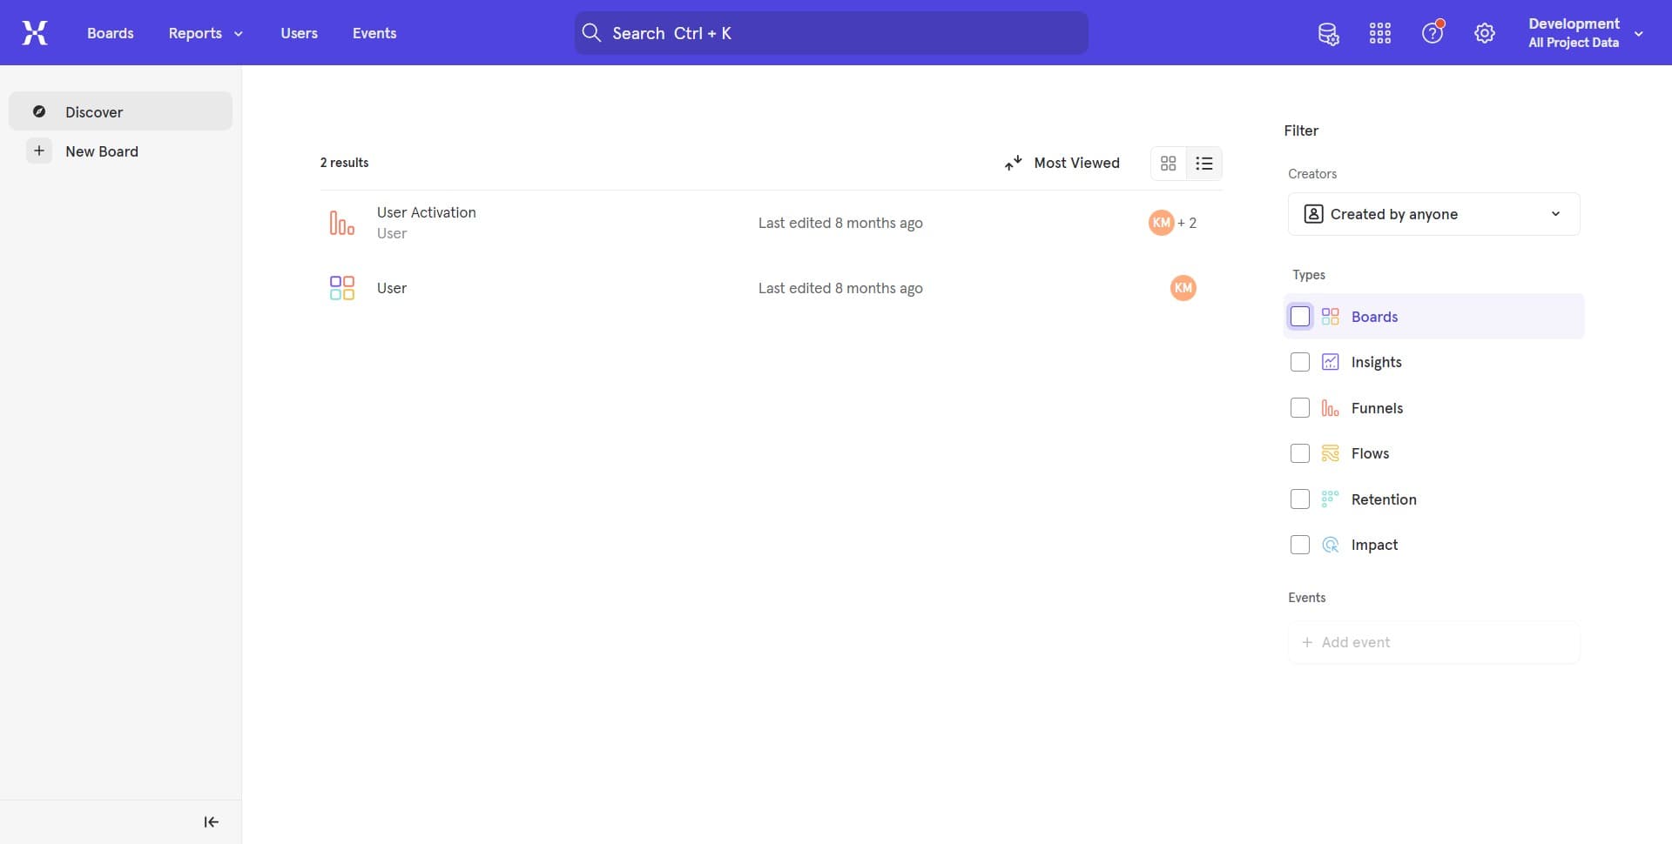Enable the Boards type filter
Viewport: 1672px width, 844px height.
coord(1299,316)
